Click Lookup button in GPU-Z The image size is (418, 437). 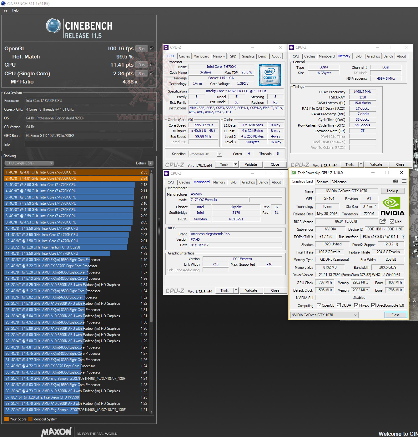(x=392, y=191)
